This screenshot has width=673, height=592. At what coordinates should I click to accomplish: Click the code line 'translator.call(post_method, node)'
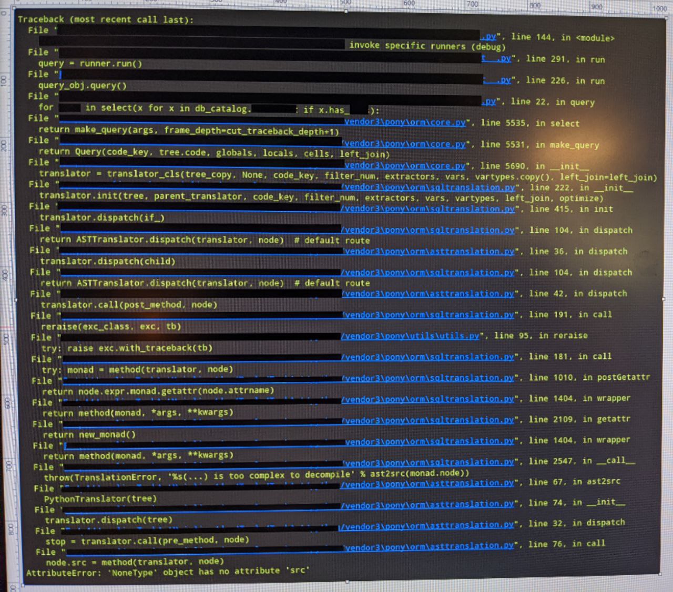coord(129,305)
